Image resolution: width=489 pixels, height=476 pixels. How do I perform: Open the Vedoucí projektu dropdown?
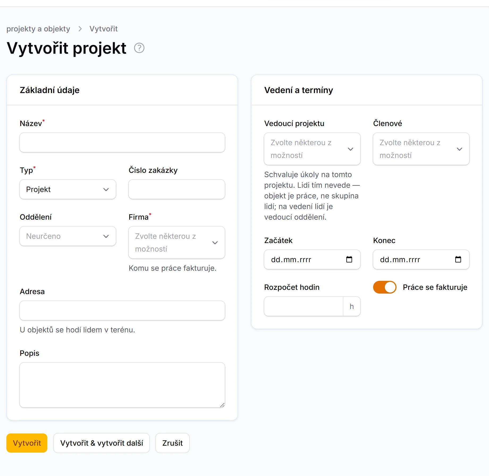pyautogui.click(x=312, y=149)
